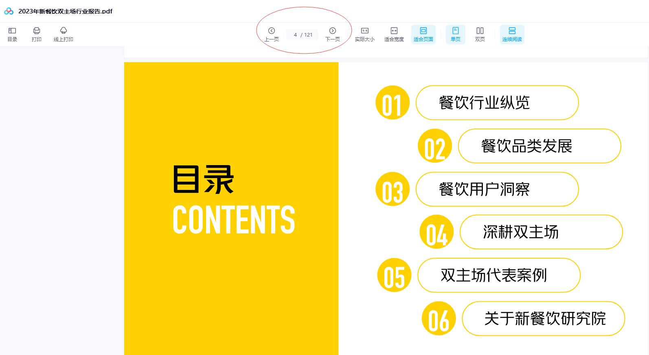Set zoom to 实际大小 actual size
Viewport: 649px width, 355px height.
[364, 35]
